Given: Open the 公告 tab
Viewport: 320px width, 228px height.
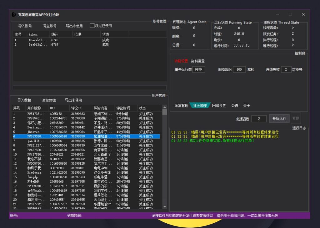Looking at the screenshot, I should (235, 106).
